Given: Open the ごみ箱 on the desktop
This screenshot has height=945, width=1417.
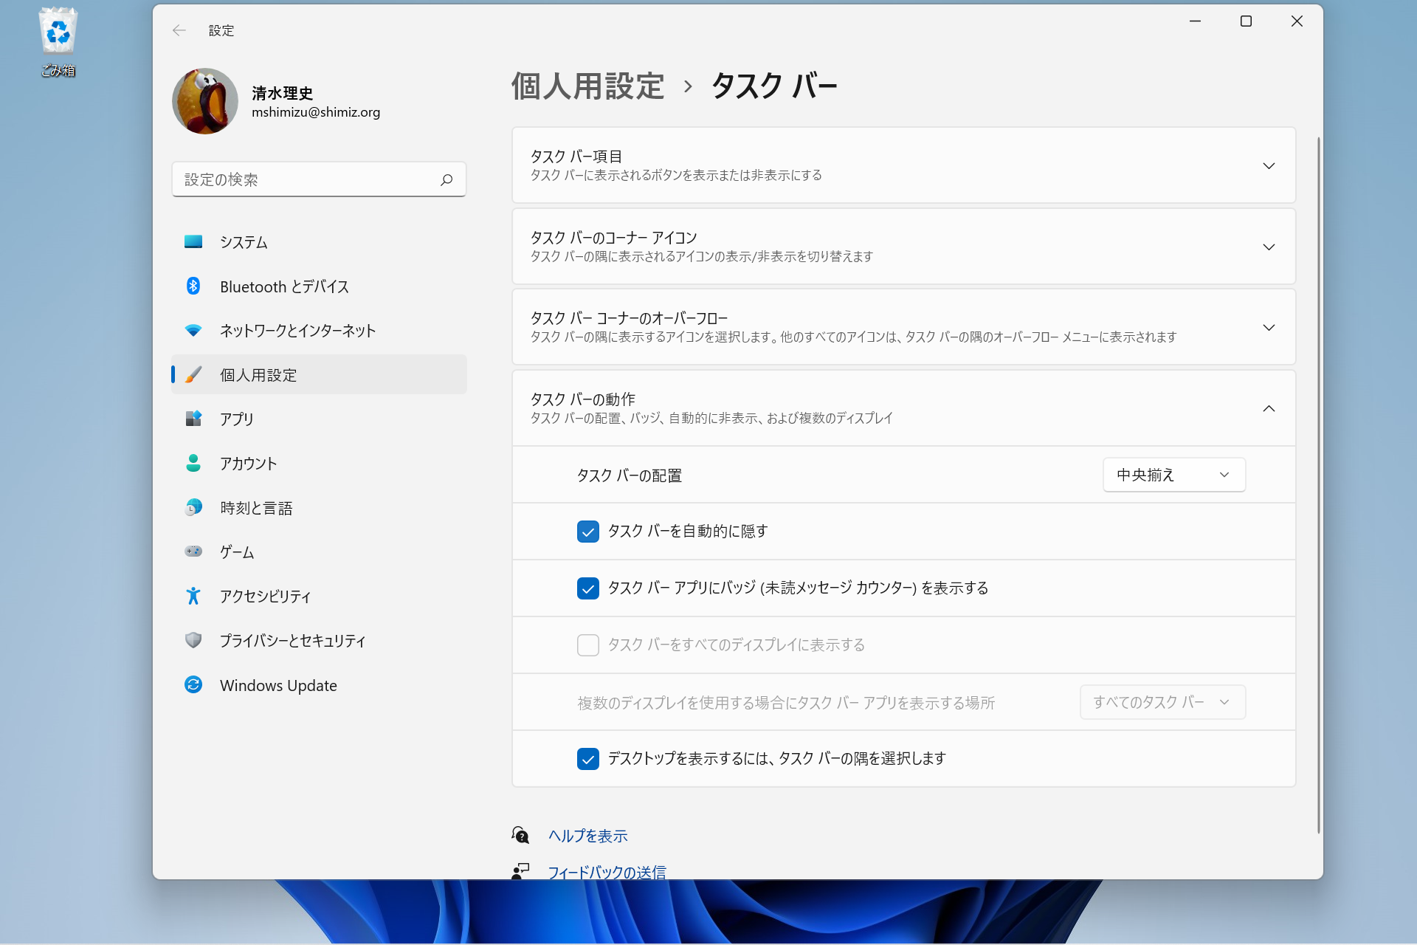Looking at the screenshot, I should click(x=58, y=31).
